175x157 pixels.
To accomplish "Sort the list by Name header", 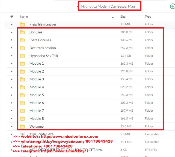I will (x=24, y=17).
